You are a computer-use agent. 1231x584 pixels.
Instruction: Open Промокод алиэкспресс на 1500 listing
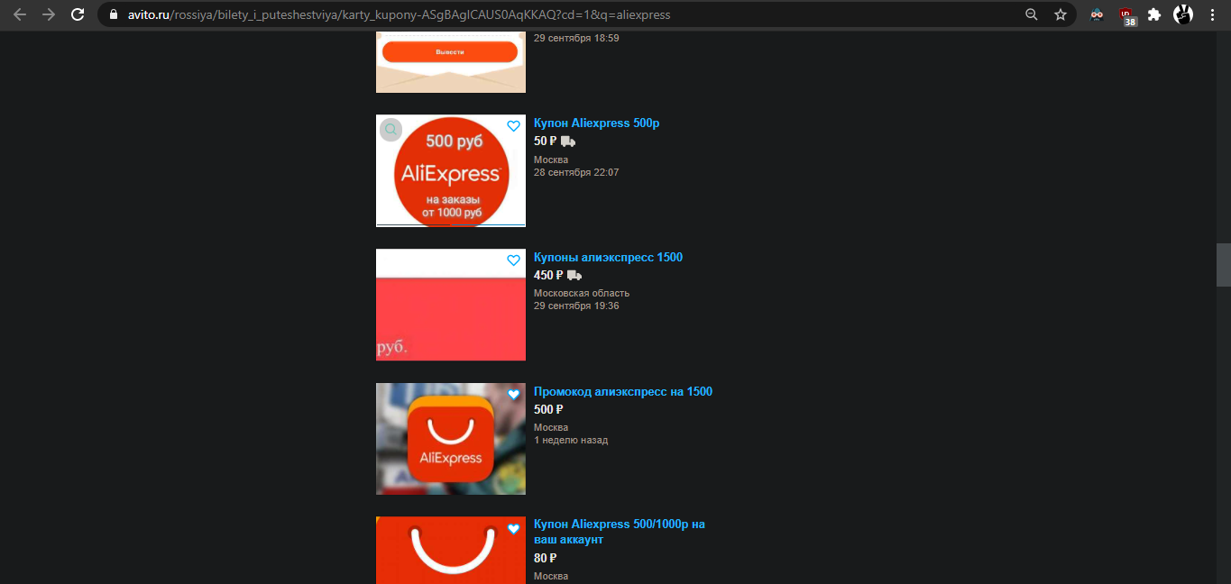pyautogui.click(x=623, y=392)
